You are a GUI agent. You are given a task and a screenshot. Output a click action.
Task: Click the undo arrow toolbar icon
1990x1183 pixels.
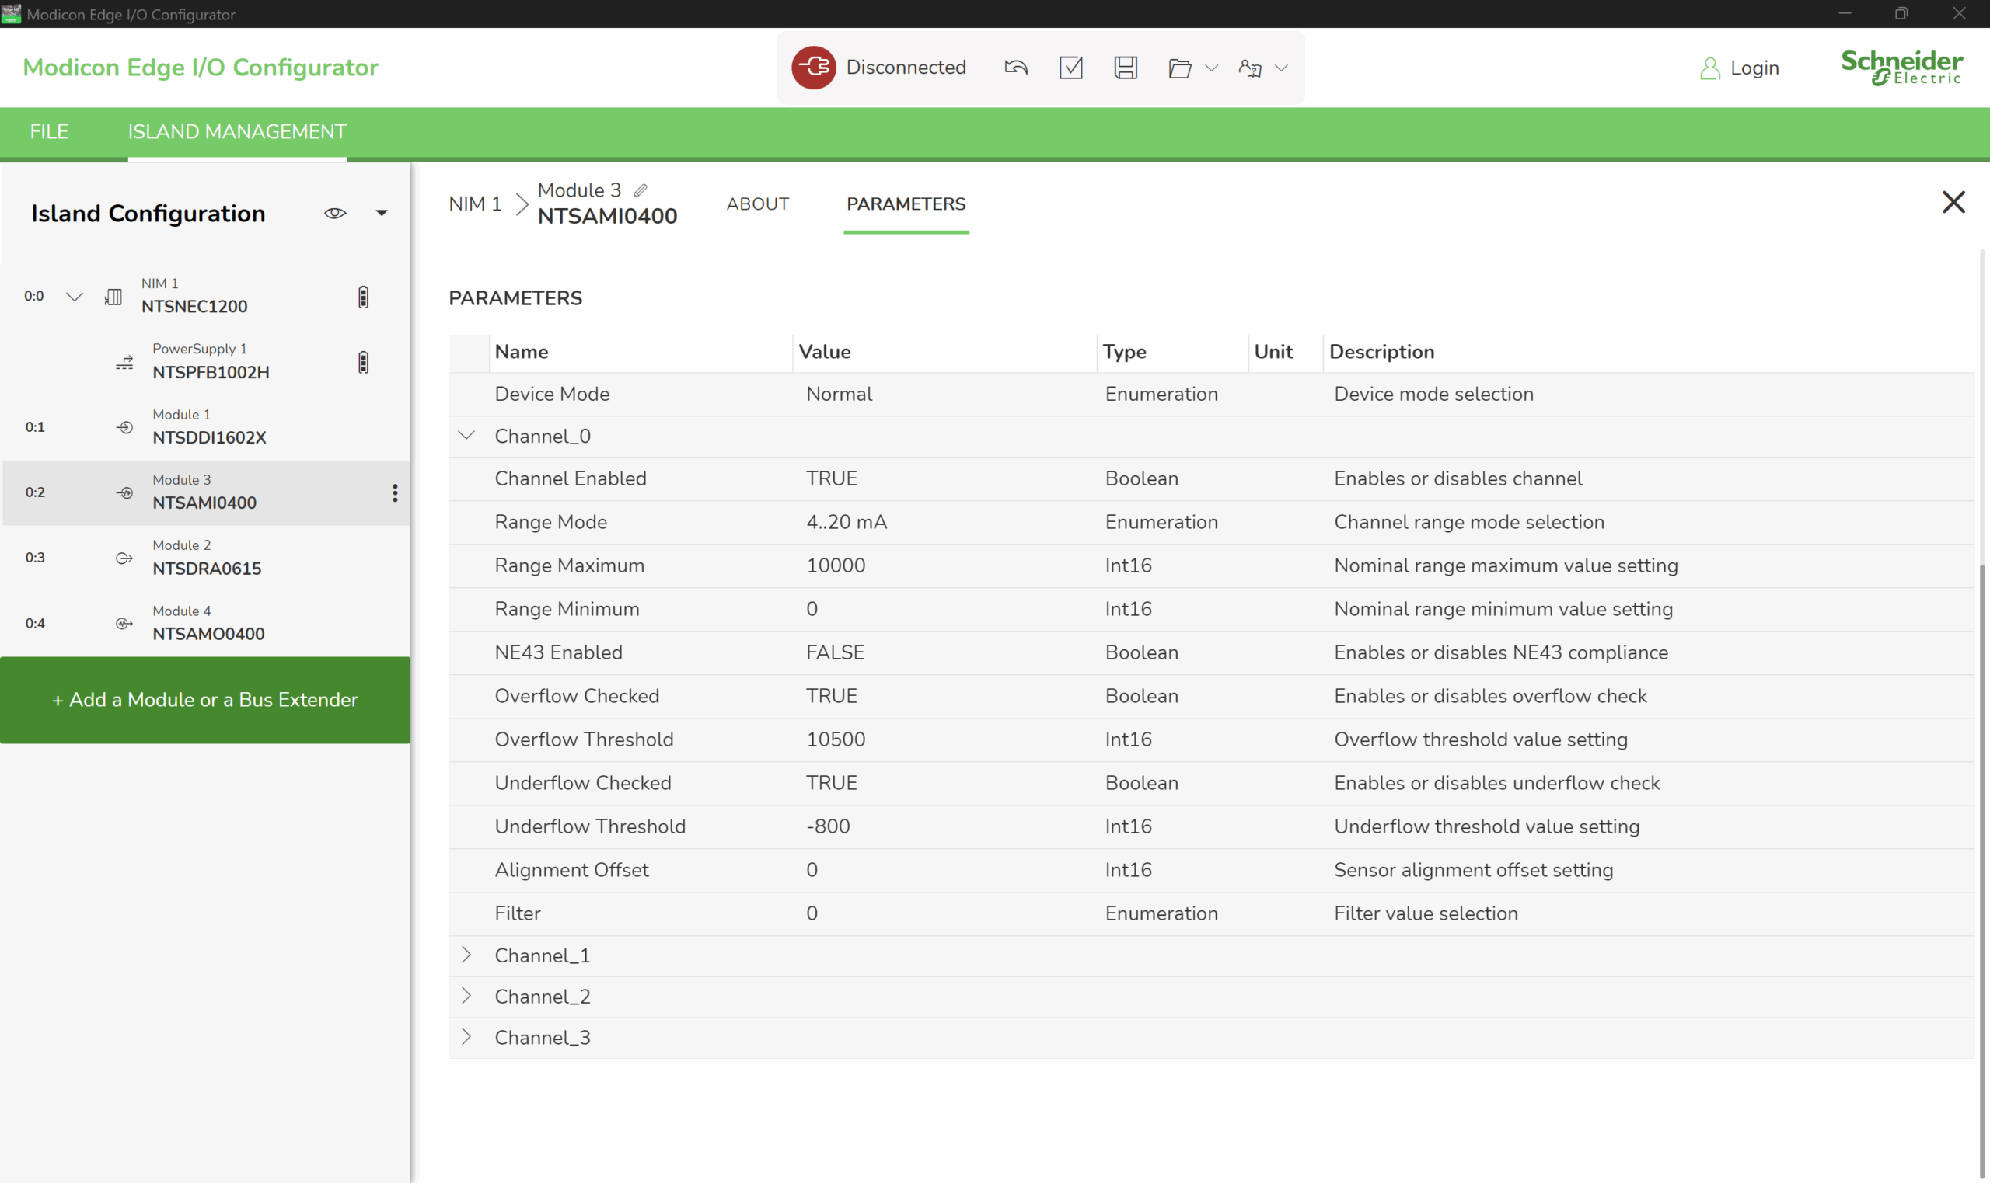coord(1015,68)
